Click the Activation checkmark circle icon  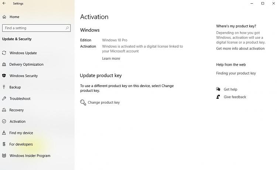coord(4,121)
